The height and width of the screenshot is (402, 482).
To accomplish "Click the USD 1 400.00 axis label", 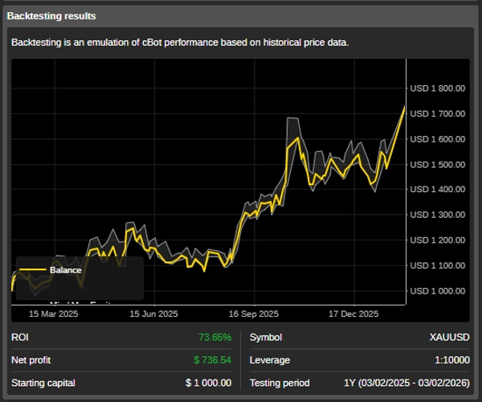I will [438, 189].
